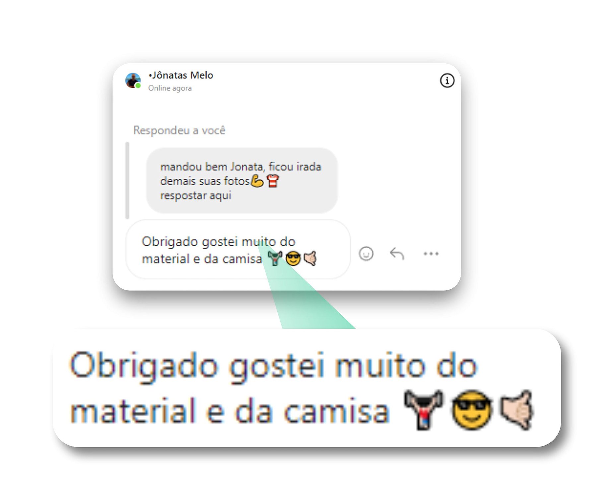Viewport: 609px width, 480px height.
Task: Click the celebrating person emoji in the reply
Action: pyautogui.click(x=275, y=258)
